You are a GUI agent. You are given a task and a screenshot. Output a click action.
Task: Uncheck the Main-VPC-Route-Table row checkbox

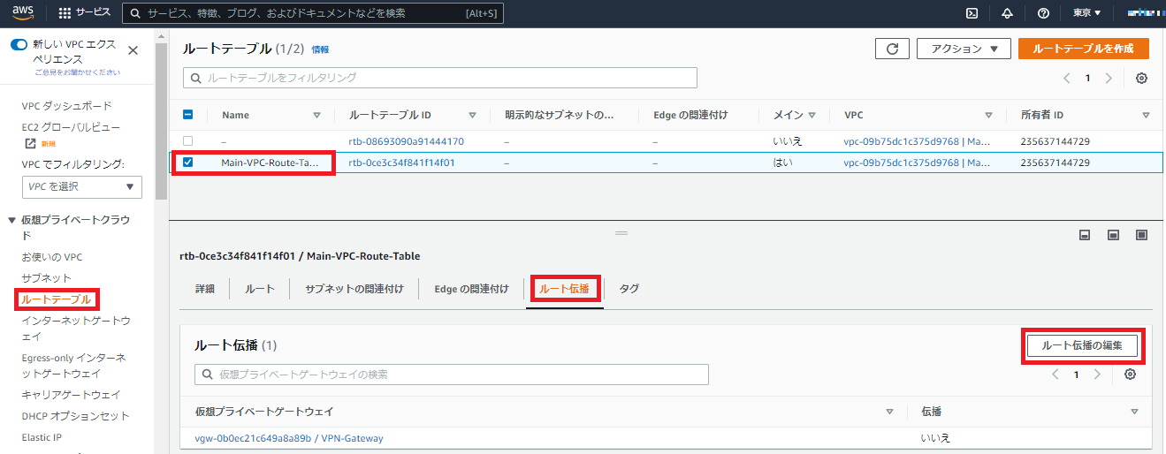[187, 163]
